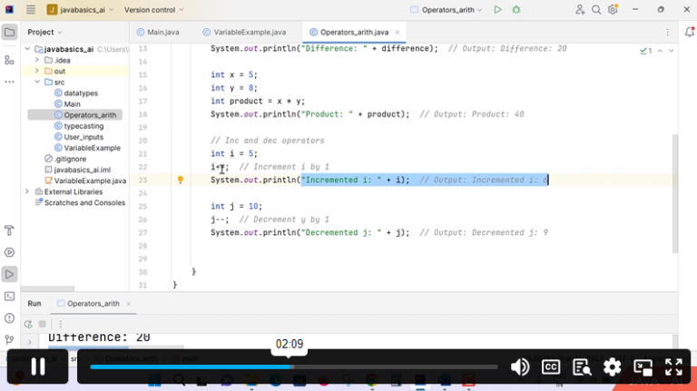Go to next highlighted problem arrow
Viewport: 697px width, 391px height.
(672, 51)
